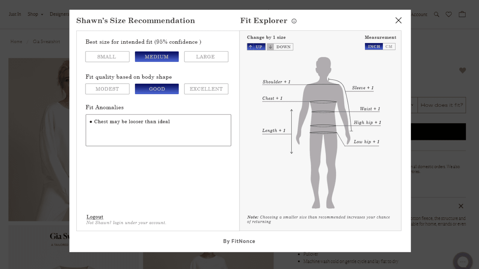Expand the Shop navigation dropdown
Viewport: 479px width, 269px height.
coord(35,14)
